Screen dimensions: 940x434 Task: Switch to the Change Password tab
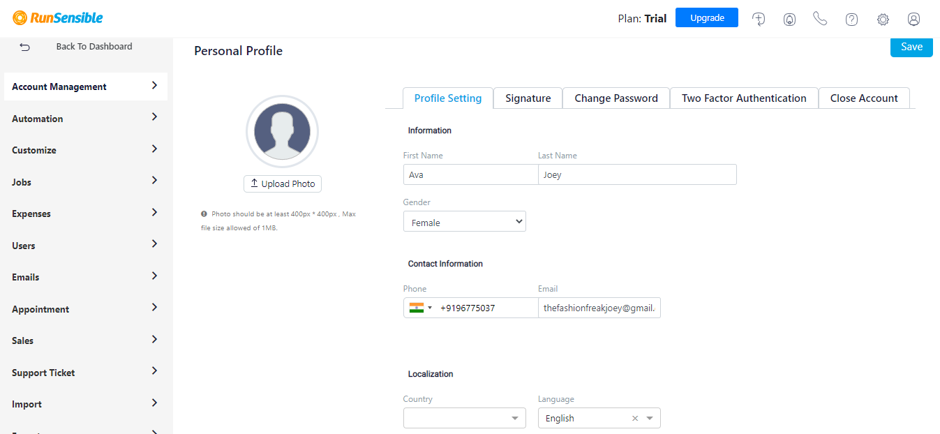(x=616, y=98)
